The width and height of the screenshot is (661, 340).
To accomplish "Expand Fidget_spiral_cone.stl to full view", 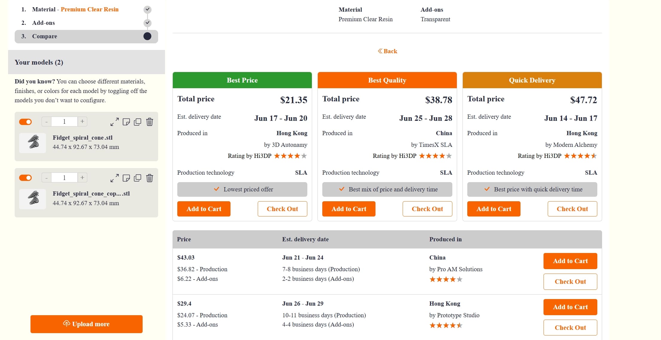I will tap(115, 122).
